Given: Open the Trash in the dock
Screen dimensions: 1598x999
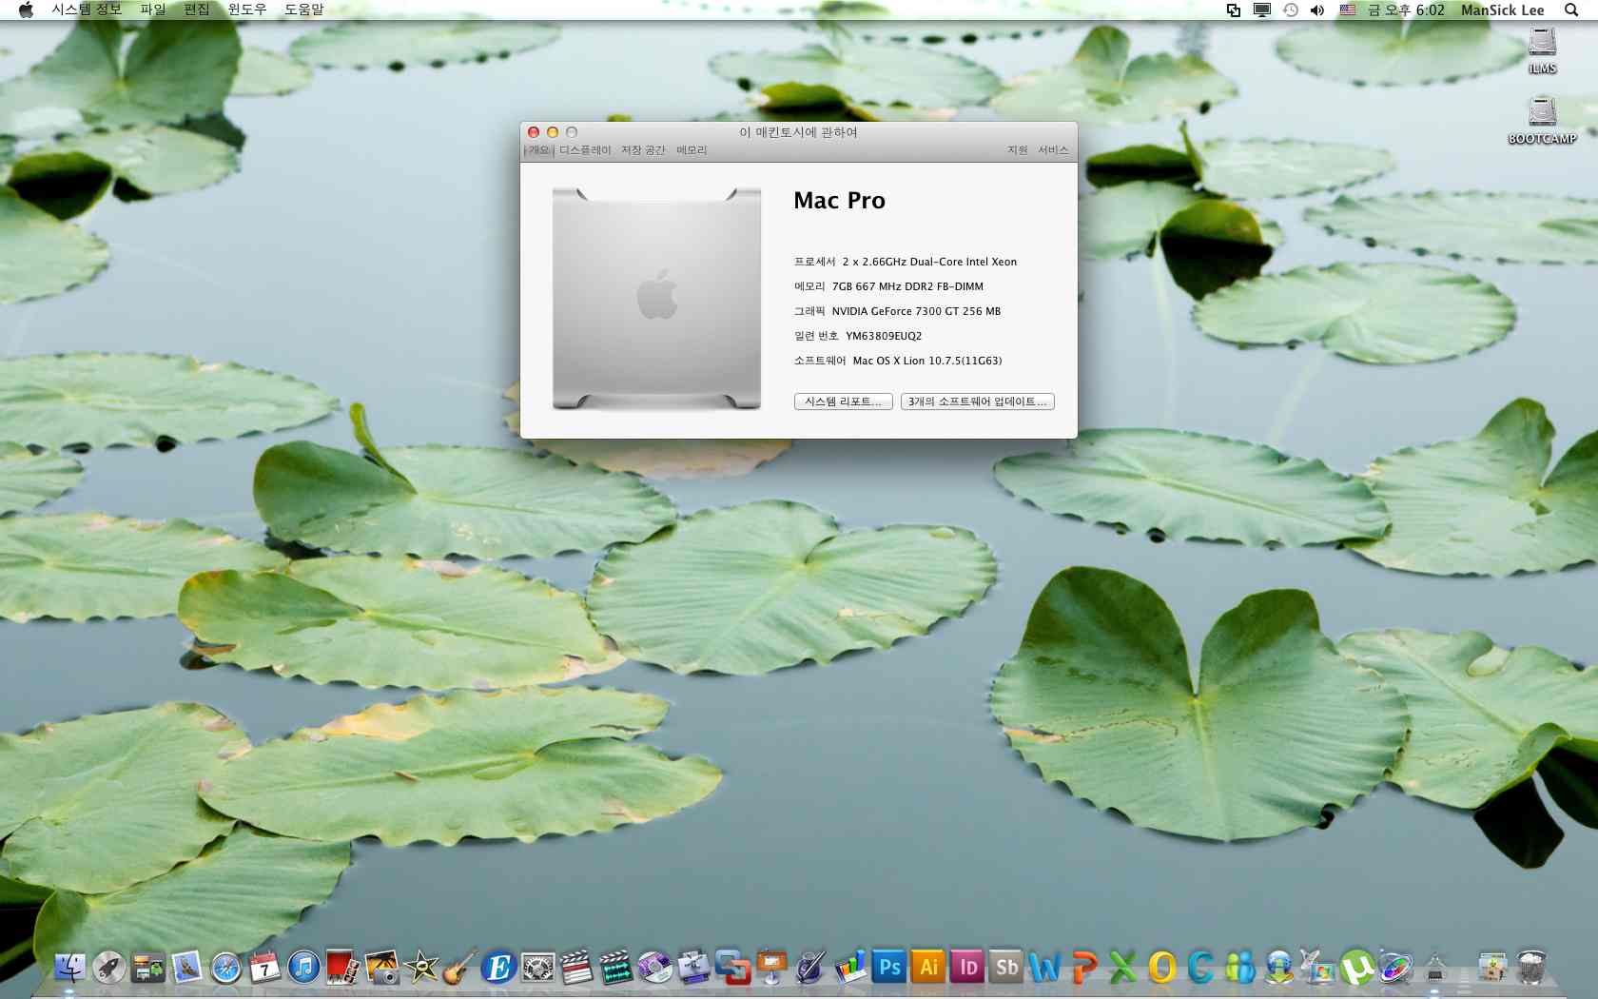Looking at the screenshot, I should [x=1530, y=968].
